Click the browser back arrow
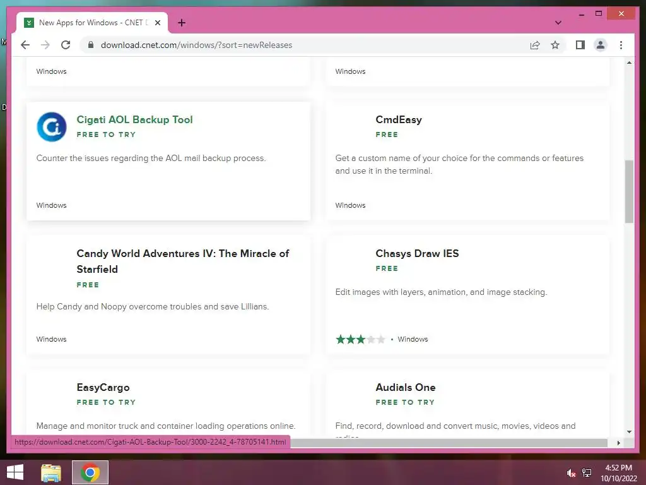 tap(25, 45)
